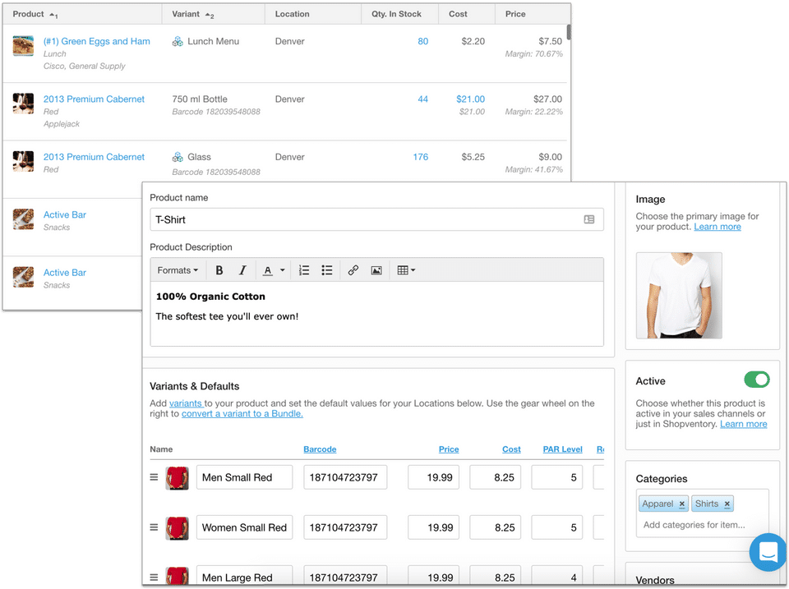Toggle italic in description editor
This screenshot has width=789, height=589.
coord(242,270)
